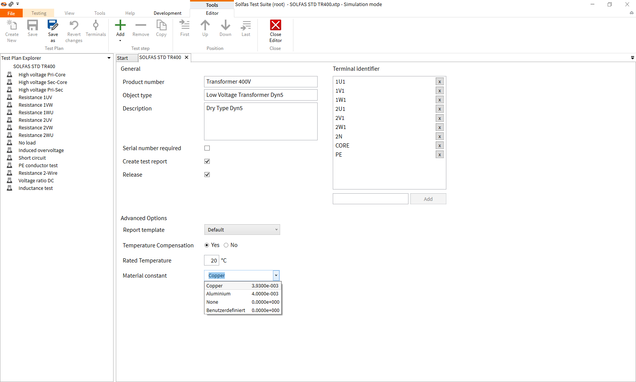Click the Object type field
636x382 pixels.
pyautogui.click(x=260, y=95)
